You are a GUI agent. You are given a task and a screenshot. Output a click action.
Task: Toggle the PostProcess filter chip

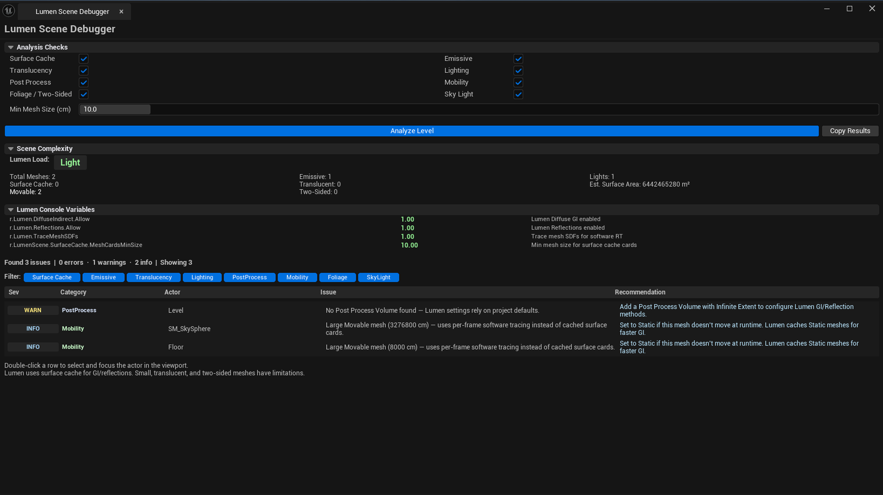[x=249, y=278]
